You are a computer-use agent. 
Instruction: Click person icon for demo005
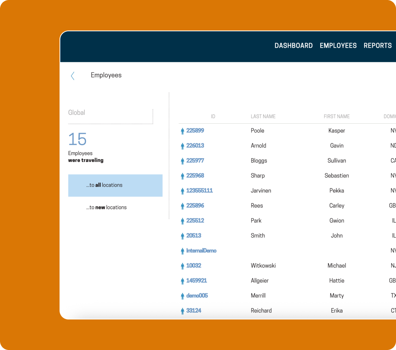(182, 296)
